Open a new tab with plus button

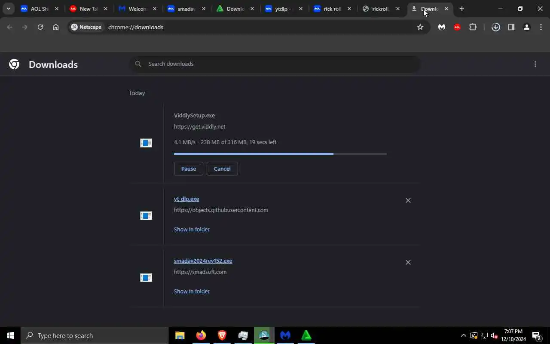click(462, 9)
